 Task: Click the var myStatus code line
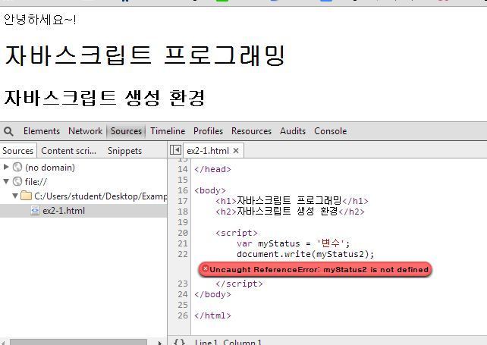coord(294,243)
